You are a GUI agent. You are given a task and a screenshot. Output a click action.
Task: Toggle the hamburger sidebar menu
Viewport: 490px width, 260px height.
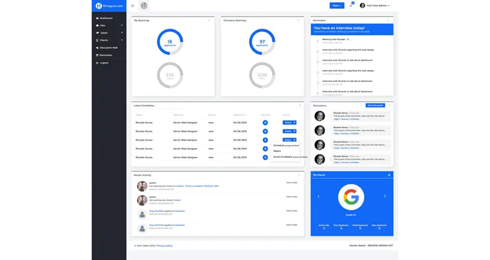[x=132, y=6]
